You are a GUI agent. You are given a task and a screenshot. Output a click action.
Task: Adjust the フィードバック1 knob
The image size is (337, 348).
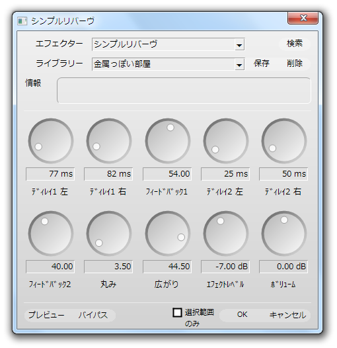[x=168, y=141]
